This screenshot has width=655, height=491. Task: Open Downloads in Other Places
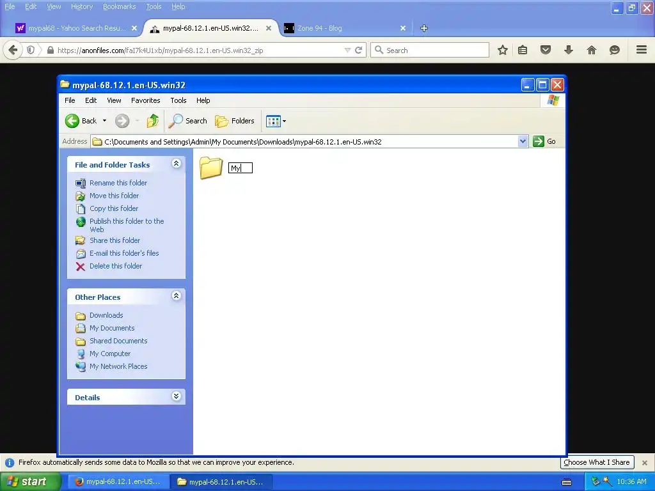coord(106,316)
